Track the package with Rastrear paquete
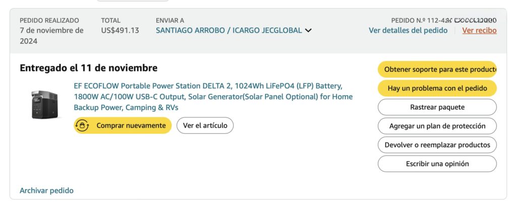Viewport: 516px width, 205px height. click(437, 107)
